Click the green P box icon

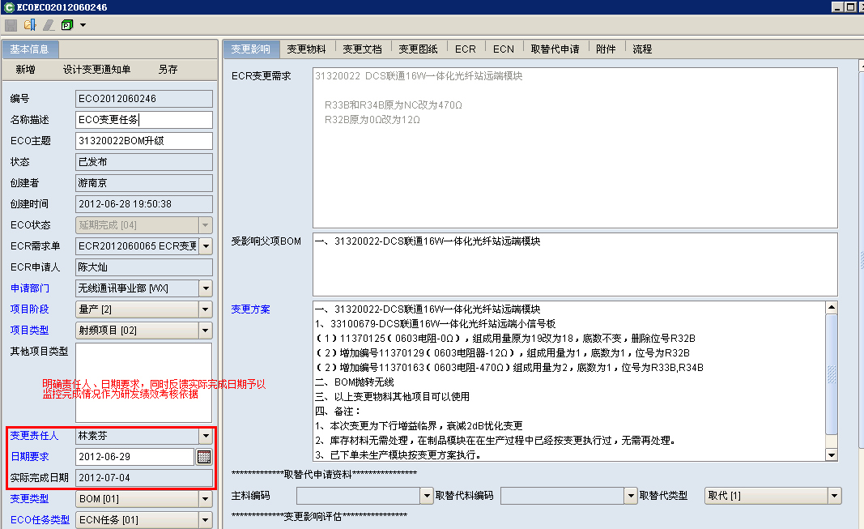click(67, 25)
